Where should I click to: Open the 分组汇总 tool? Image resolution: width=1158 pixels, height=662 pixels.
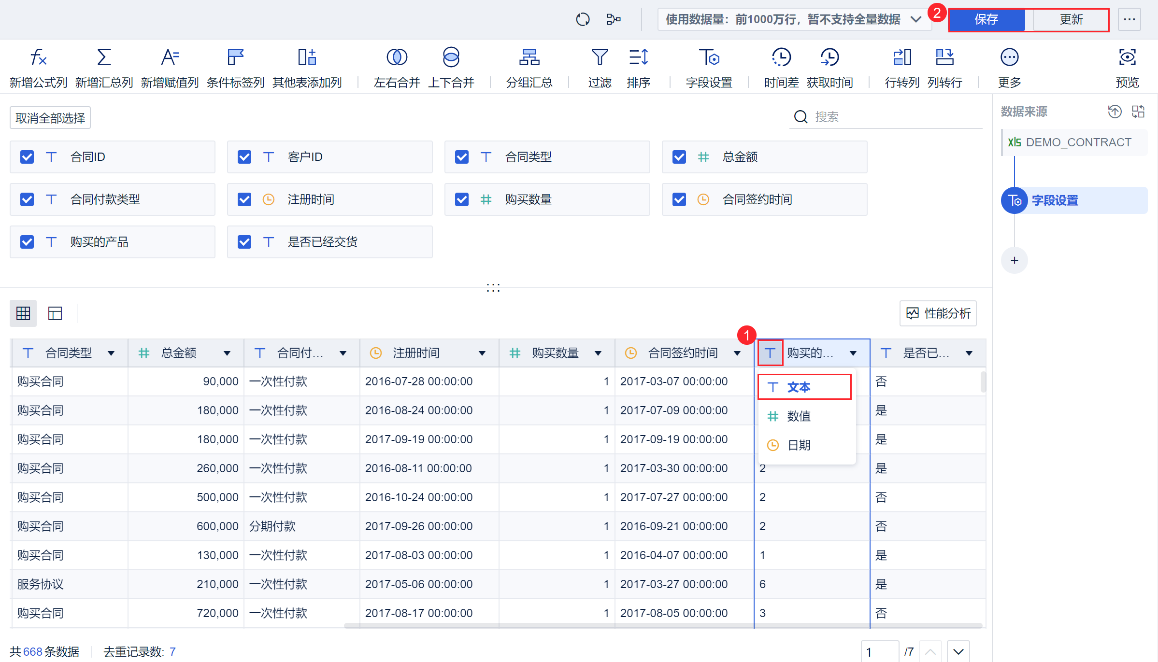tap(529, 57)
